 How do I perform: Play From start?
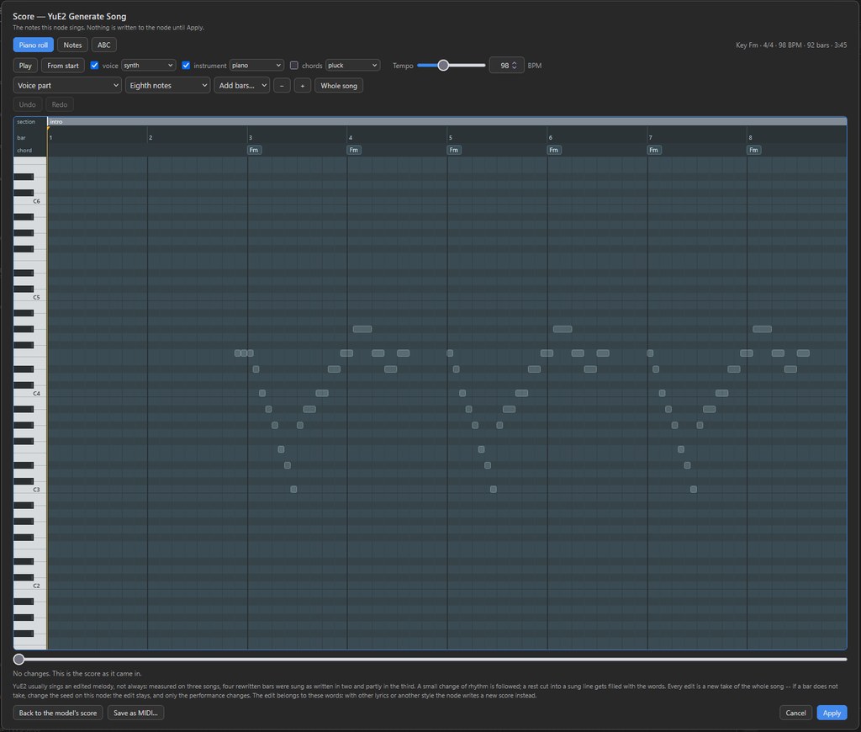tap(62, 66)
